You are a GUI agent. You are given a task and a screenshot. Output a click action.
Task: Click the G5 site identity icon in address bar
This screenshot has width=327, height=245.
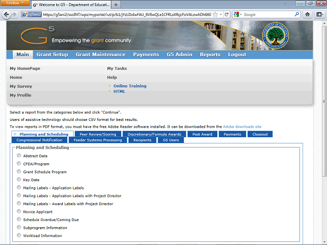point(32,14)
